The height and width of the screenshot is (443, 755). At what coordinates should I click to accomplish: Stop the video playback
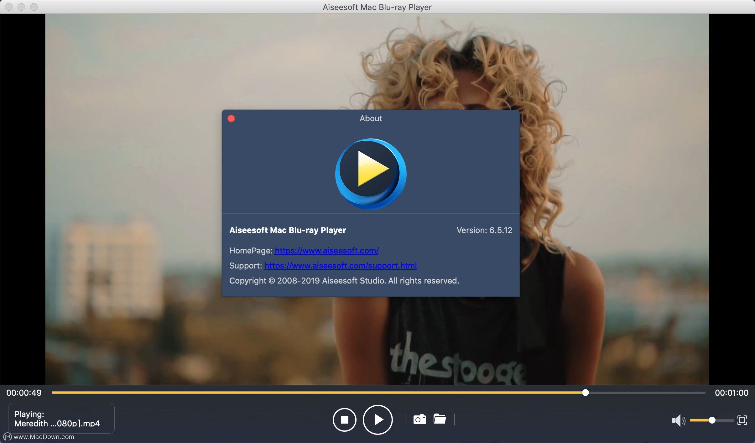[x=344, y=420]
